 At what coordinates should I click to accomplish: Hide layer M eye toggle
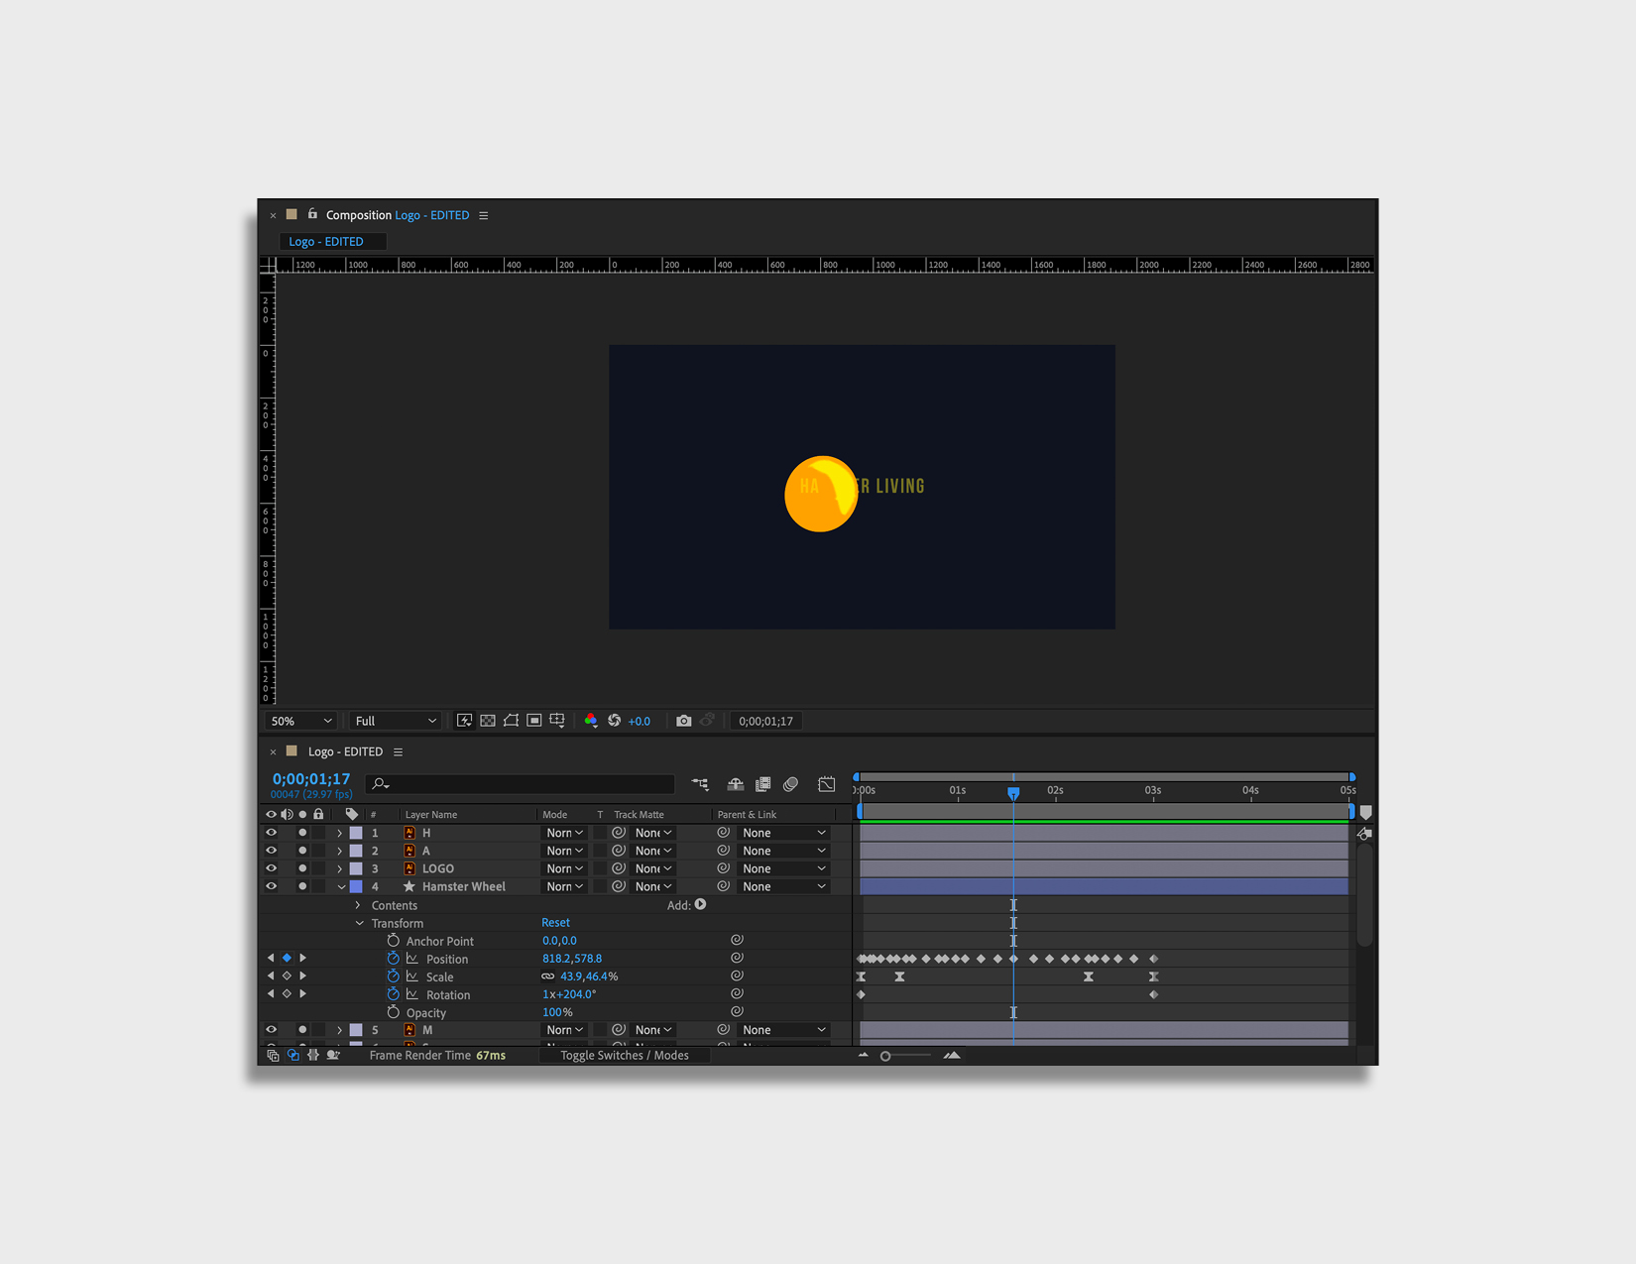pos(271,1030)
